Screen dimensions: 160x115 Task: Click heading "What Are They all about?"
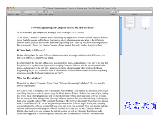29,78
